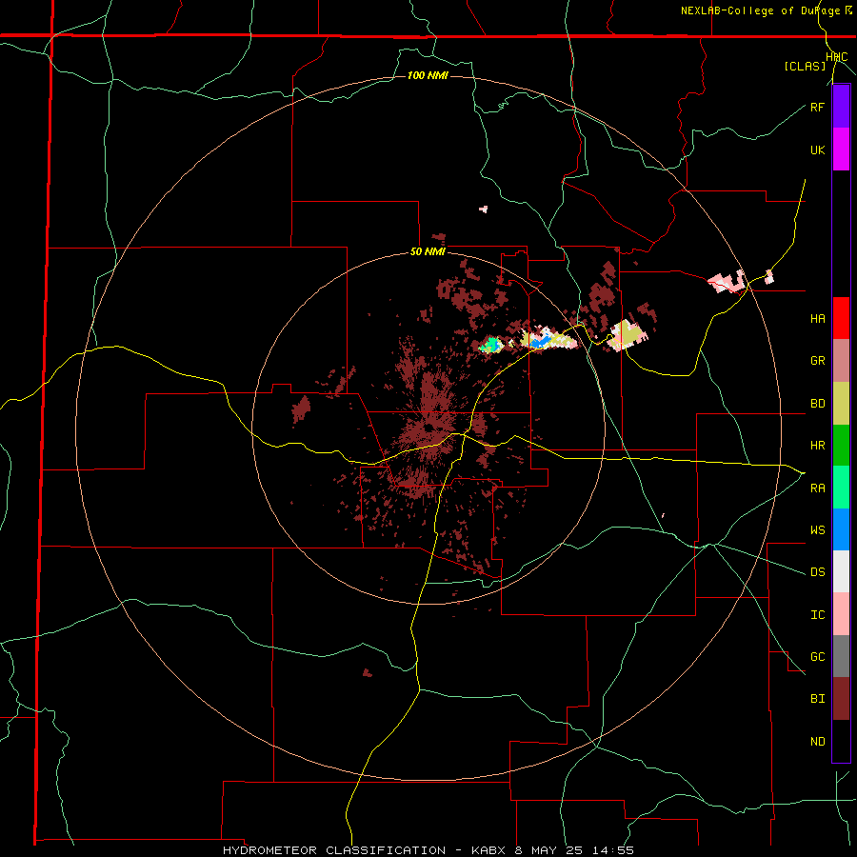Click the RA legend label

817,488
